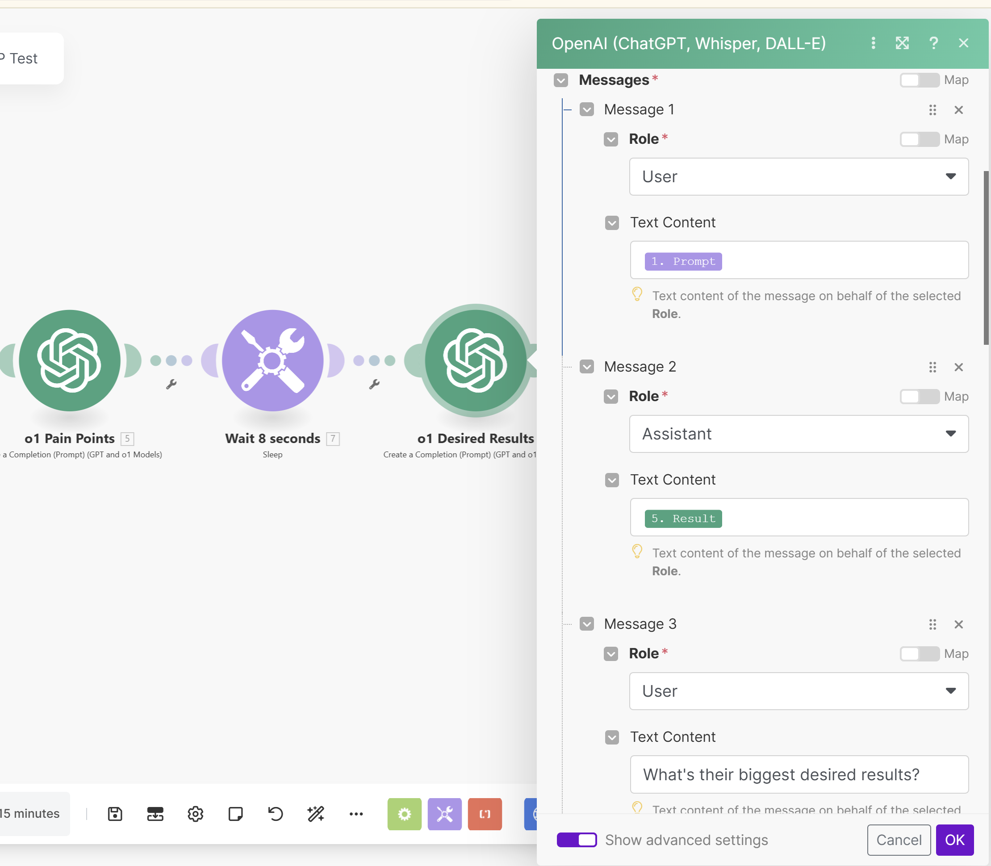Open the three-dot more options toolbar menu
This screenshot has width=991, height=866.
tap(355, 814)
